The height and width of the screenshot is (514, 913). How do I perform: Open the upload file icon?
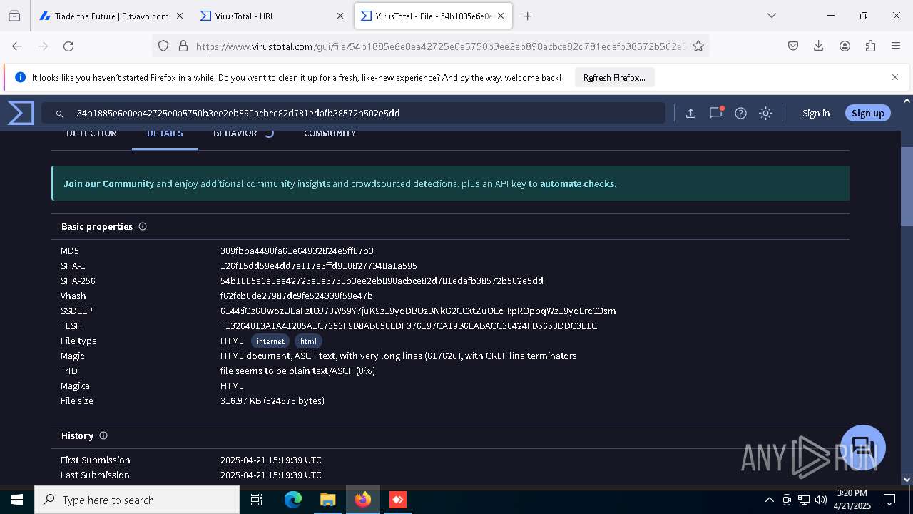click(x=690, y=113)
